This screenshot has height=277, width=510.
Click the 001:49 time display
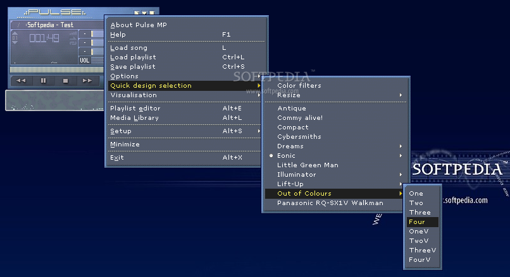pos(44,38)
